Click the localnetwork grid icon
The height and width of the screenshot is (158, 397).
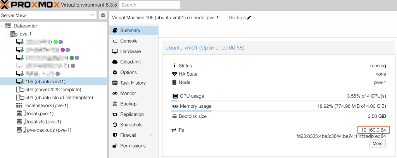click(x=19, y=105)
